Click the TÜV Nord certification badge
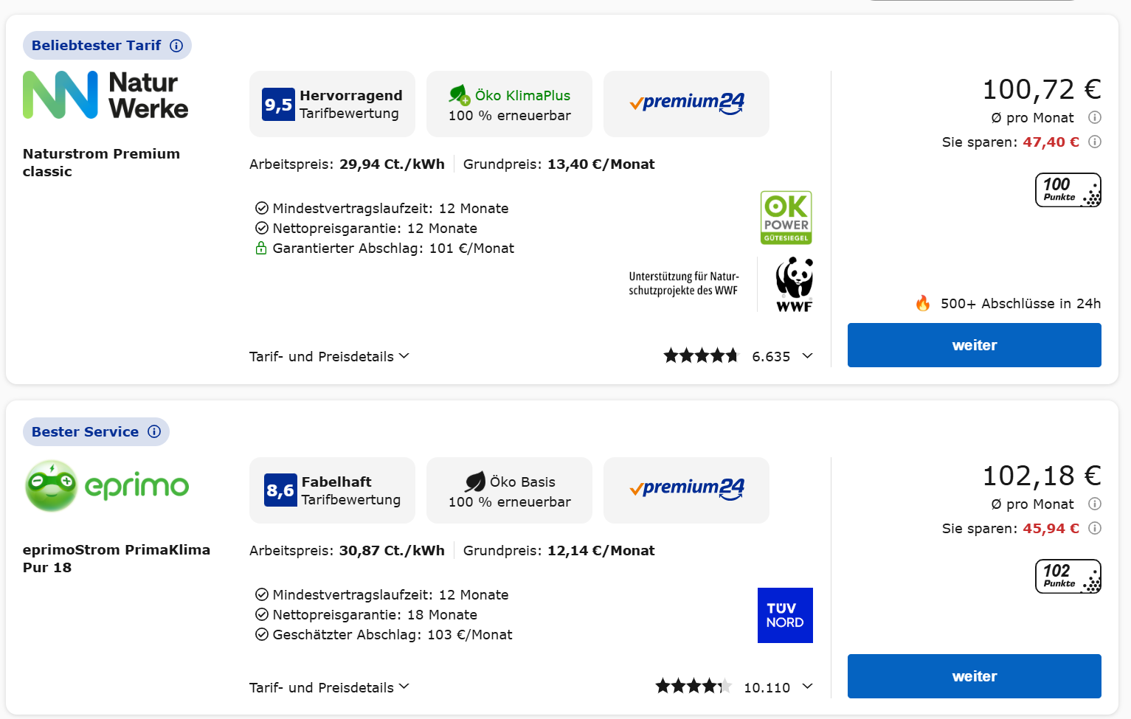Screen dimensions: 1131x719 pyautogui.click(x=785, y=615)
